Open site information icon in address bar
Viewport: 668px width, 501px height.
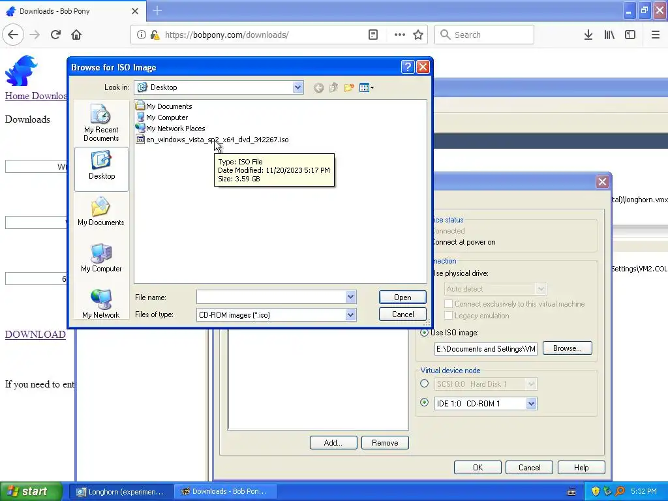click(141, 35)
